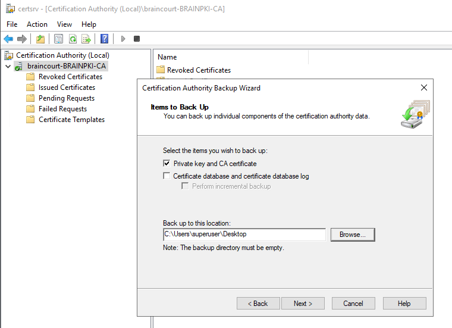The width and height of the screenshot is (452, 328).
Task: Open the Properties toolbar icon
Action: [x=58, y=39]
